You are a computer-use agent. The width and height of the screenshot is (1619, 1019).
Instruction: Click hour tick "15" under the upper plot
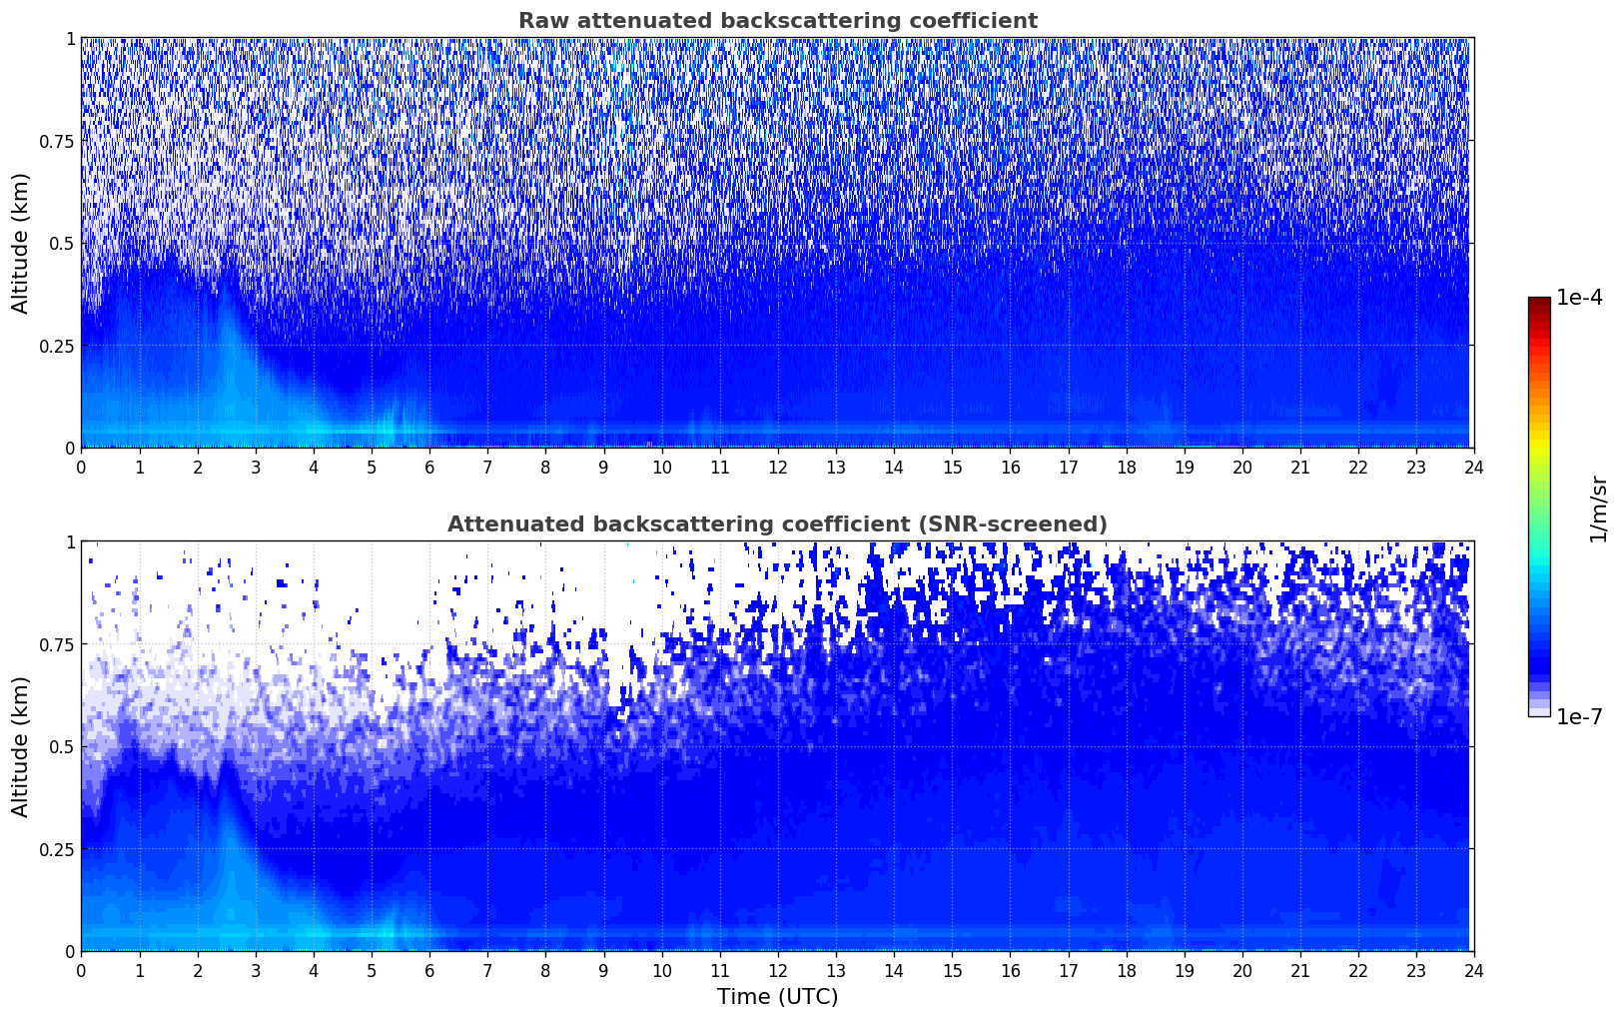click(952, 467)
